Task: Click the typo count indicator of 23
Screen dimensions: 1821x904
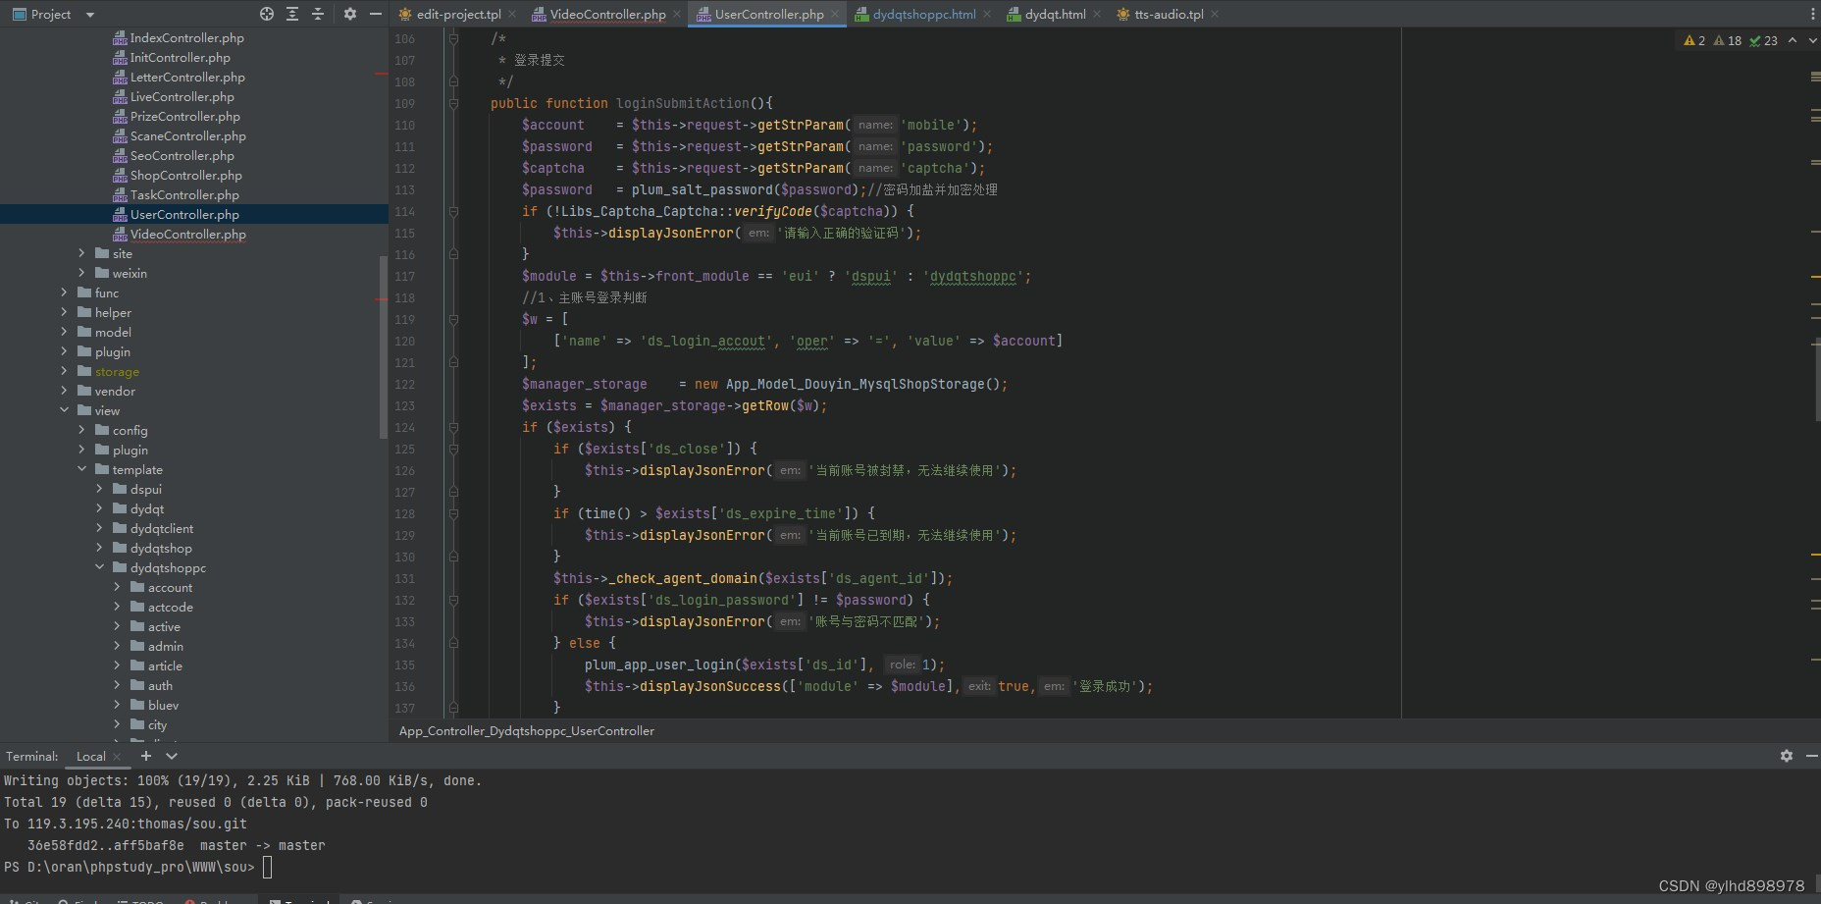Action: coord(1763,40)
